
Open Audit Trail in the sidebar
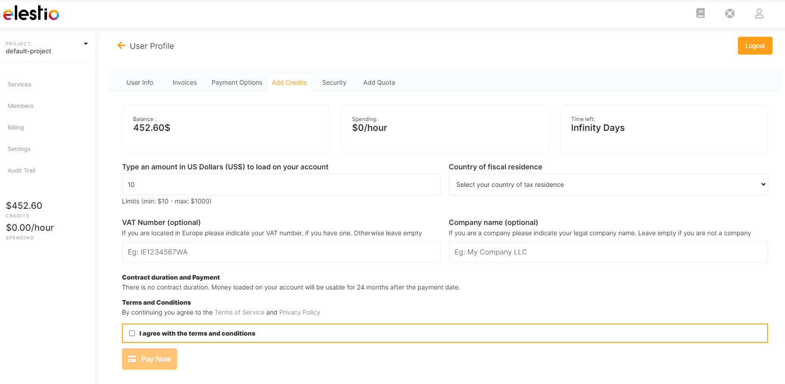click(22, 170)
